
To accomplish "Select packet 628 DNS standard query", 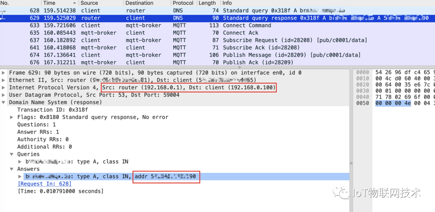I will click(x=201, y=10).
